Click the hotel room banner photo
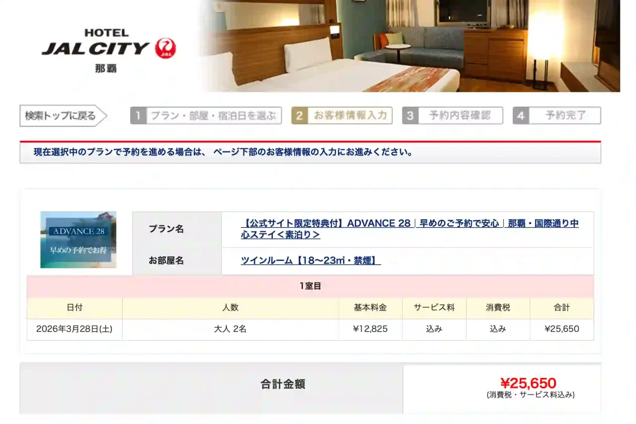The height and width of the screenshot is (424, 636). (410, 46)
